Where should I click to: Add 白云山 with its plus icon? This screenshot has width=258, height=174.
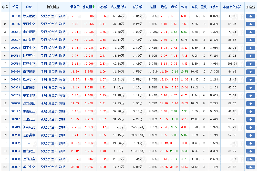point(250,143)
